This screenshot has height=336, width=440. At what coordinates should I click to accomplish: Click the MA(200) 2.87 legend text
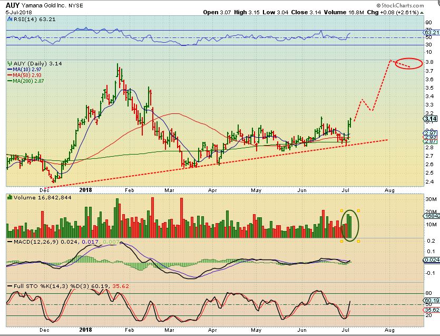28,81
